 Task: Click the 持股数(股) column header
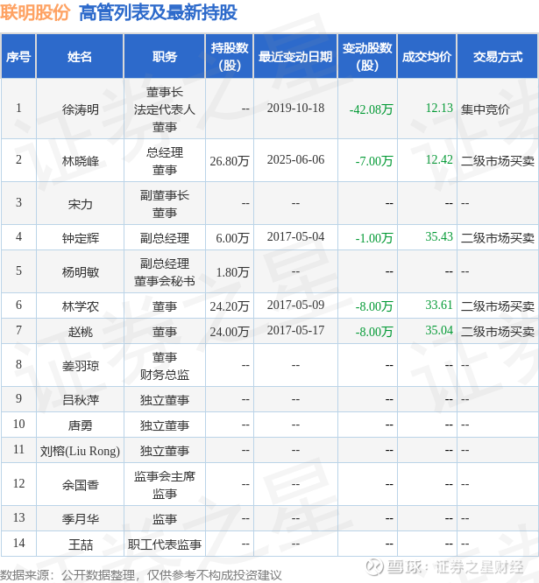230,57
